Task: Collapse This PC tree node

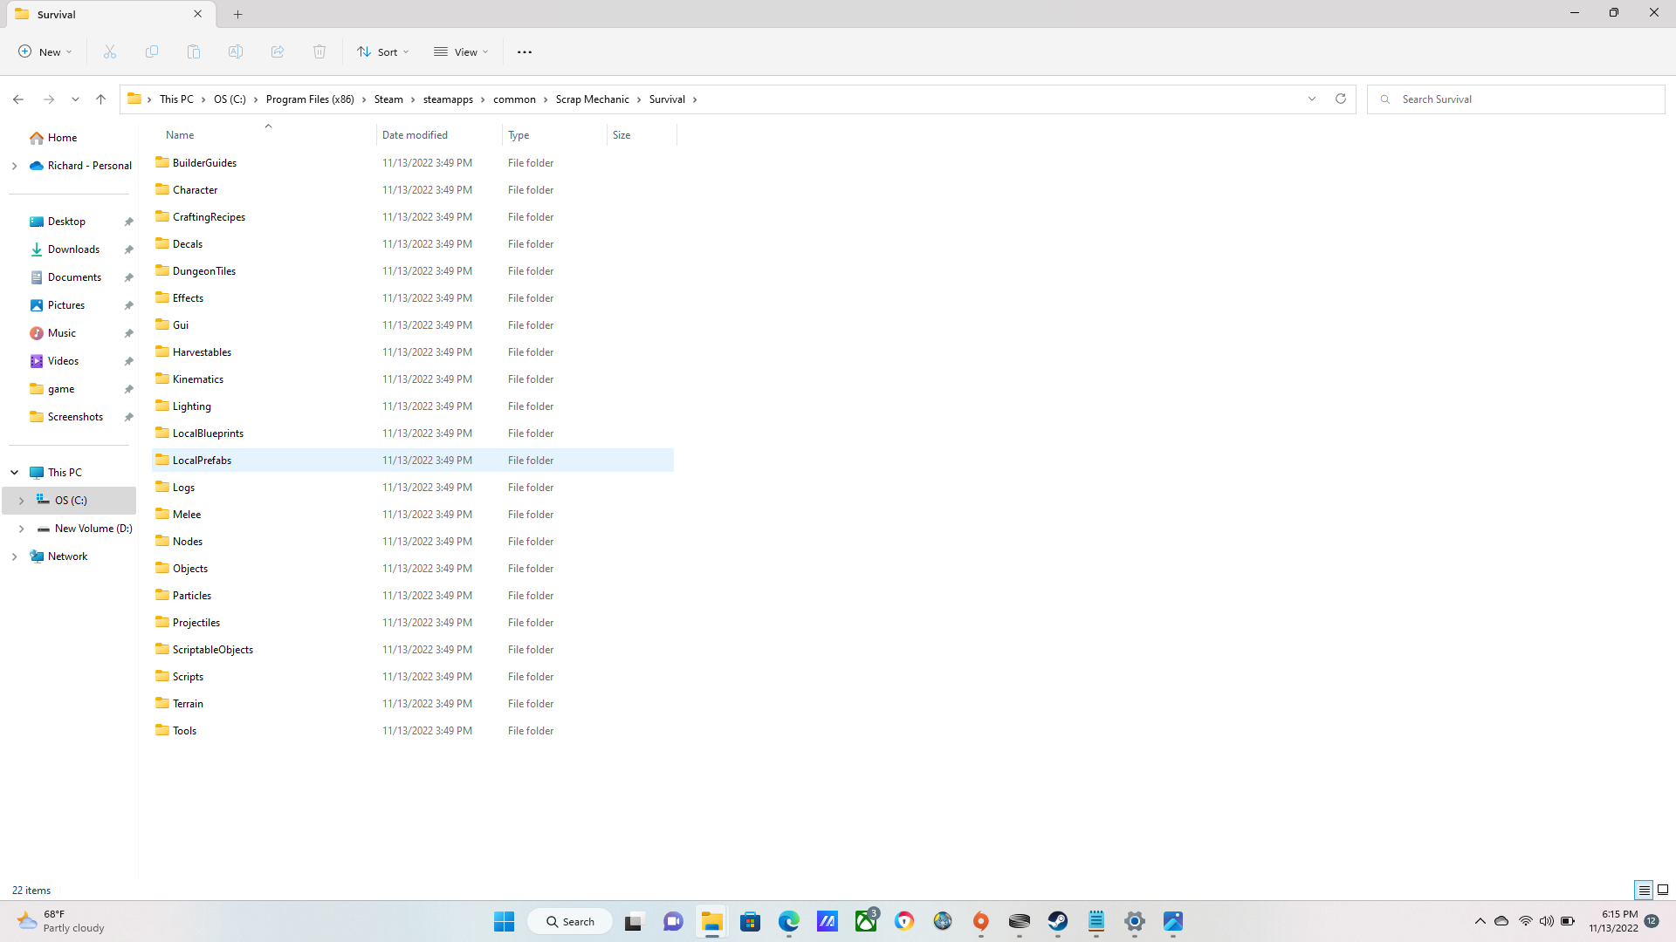Action: (x=15, y=473)
